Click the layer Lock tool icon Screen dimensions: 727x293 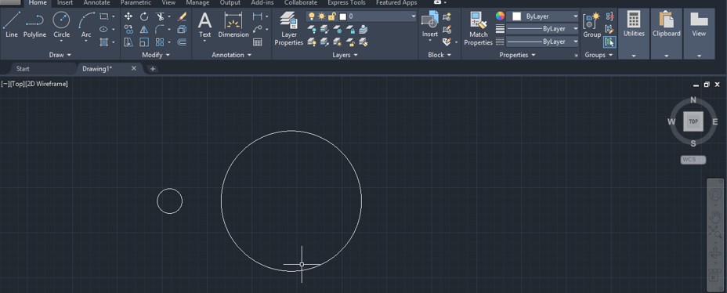tap(350, 29)
